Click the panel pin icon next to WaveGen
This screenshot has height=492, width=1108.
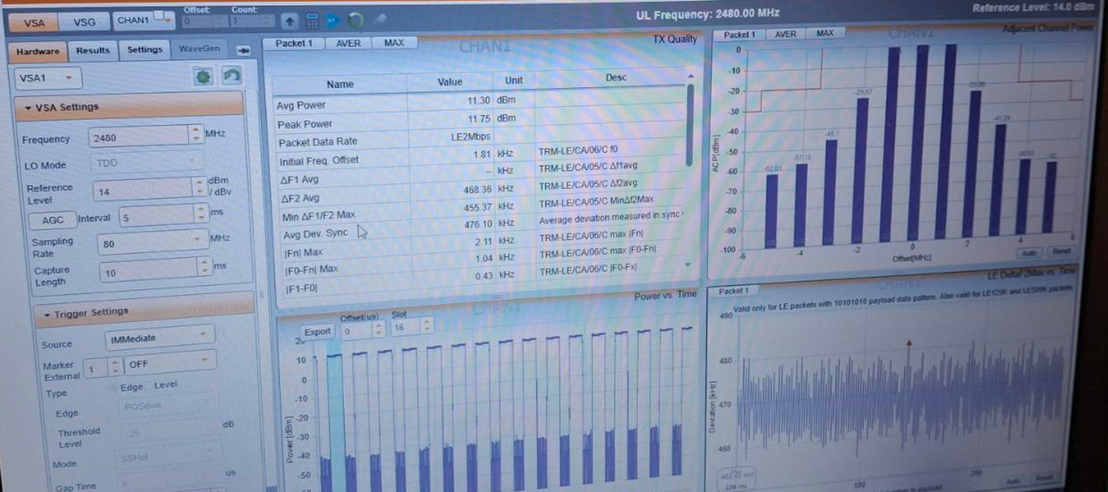tap(243, 50)
